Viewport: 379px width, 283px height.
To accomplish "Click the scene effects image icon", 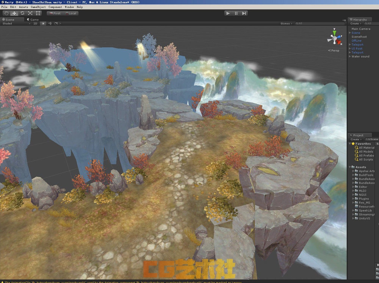I will (x=56, y=24).
